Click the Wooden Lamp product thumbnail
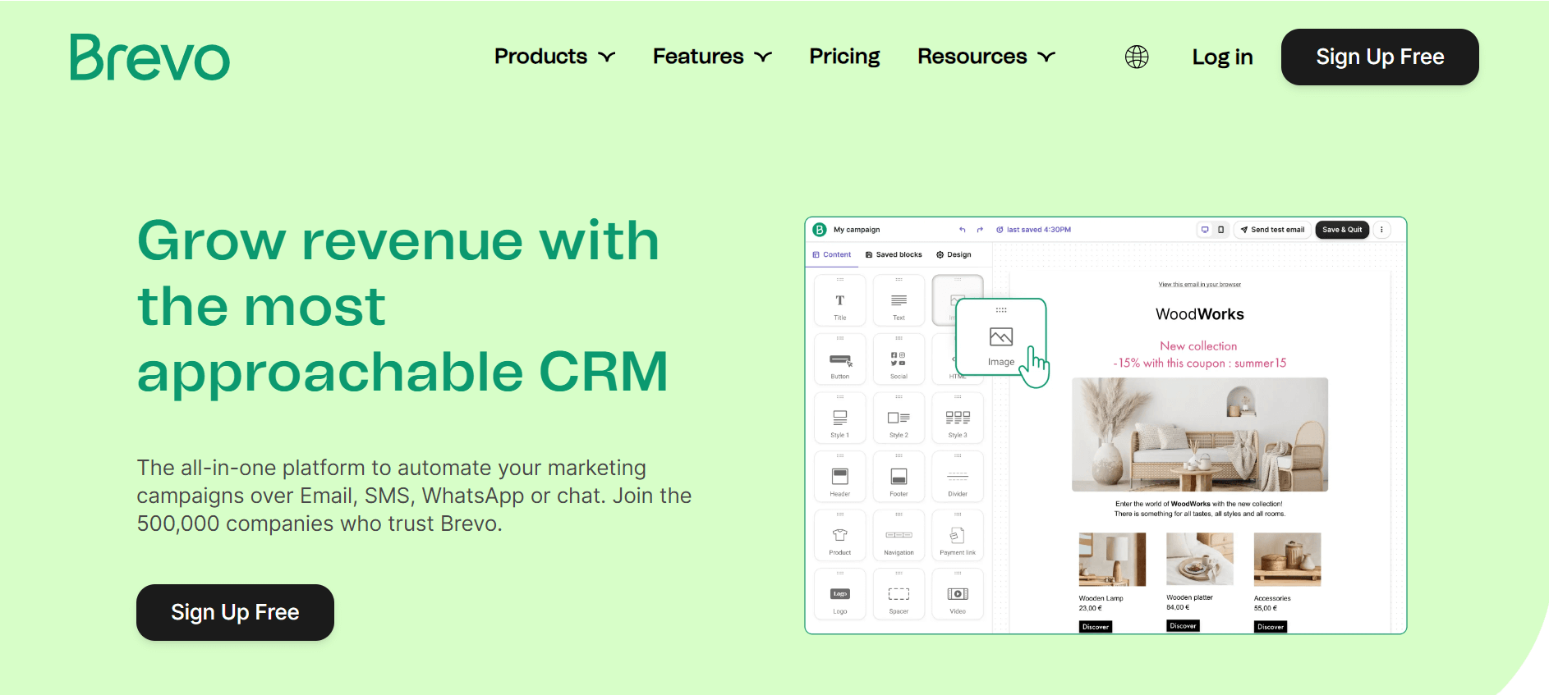This screenshot has height=695, width=1549. [x=1112, y=559]
